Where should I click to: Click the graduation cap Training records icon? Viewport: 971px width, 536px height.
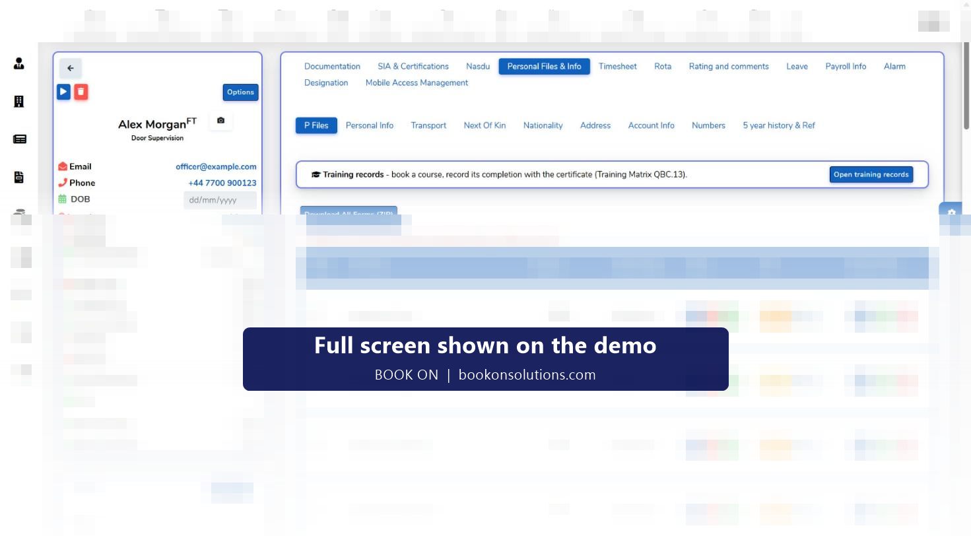[316, 175]
